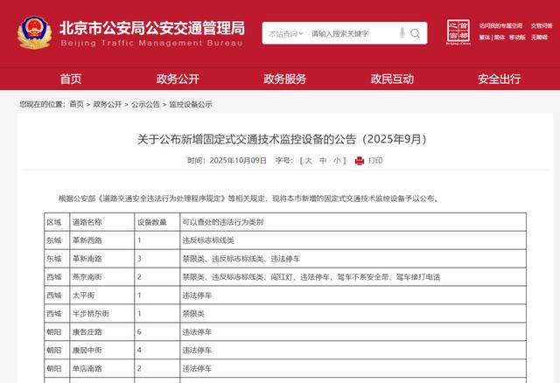Open the 首页 navigation tab

[70, 79]
